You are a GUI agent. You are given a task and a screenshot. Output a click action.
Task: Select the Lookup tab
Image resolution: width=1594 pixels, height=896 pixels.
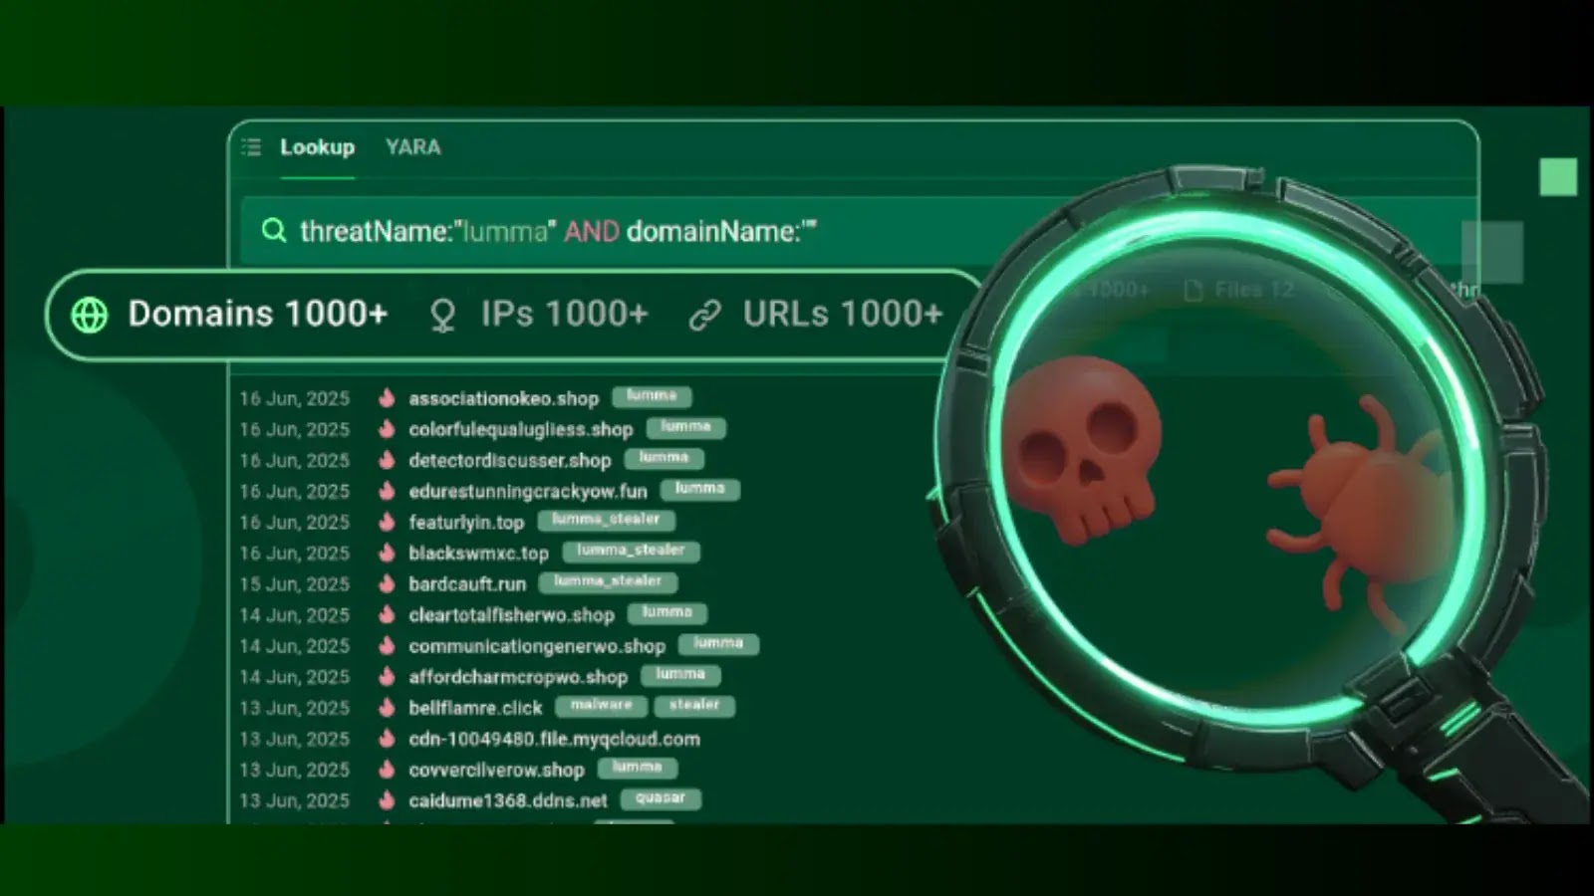[x=317, y=146]
